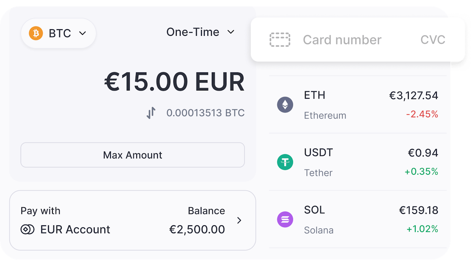Click the Bitcoin currency icon
This screenshot has width=473, height=266.
[x=35, y=33]
